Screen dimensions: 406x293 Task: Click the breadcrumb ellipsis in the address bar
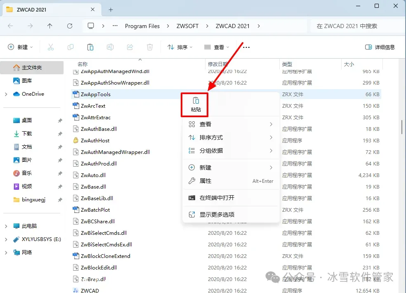(115, 26)
